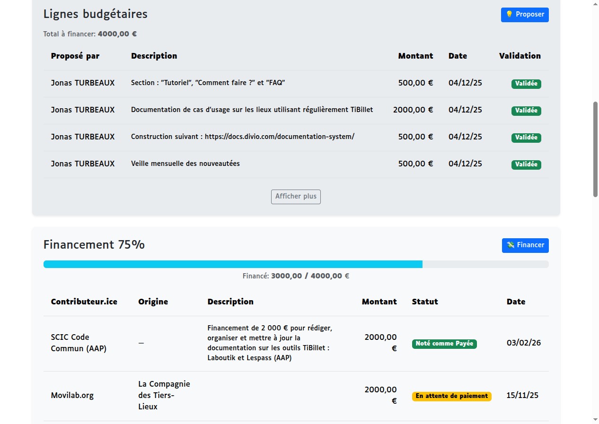Click the Montant header in budget table
599x424 pixels.
coord(415,56)
